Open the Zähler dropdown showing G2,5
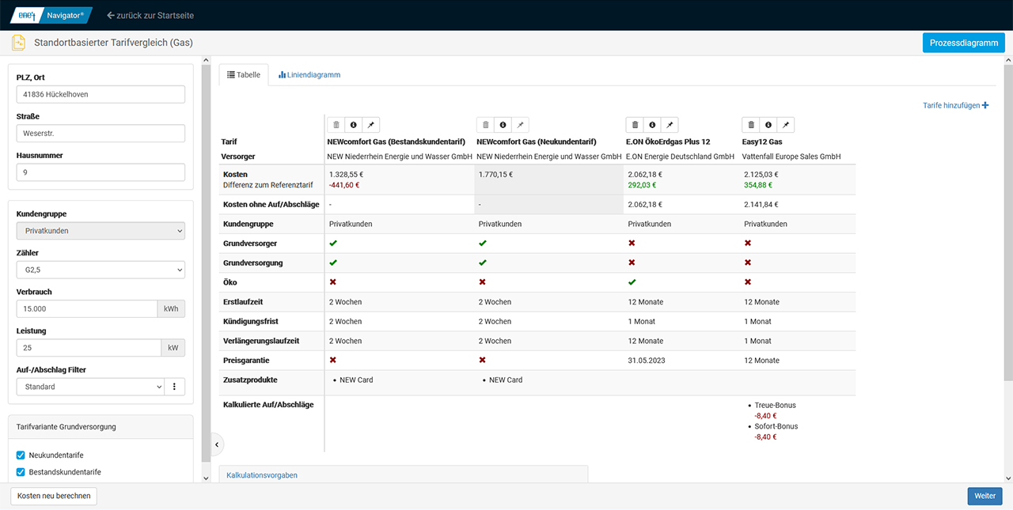1013x510 pixels. click(101, 270)
